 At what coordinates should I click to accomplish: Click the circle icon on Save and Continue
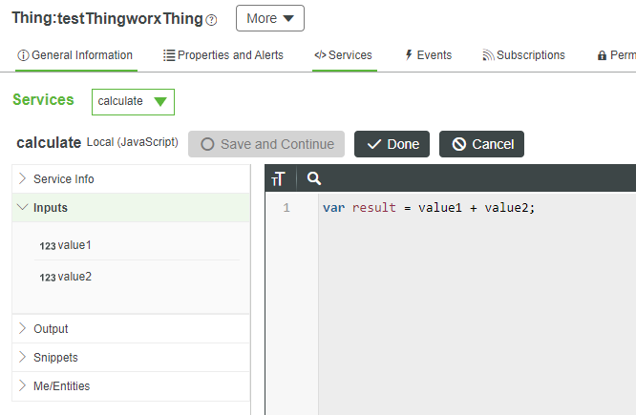(207, 144)
